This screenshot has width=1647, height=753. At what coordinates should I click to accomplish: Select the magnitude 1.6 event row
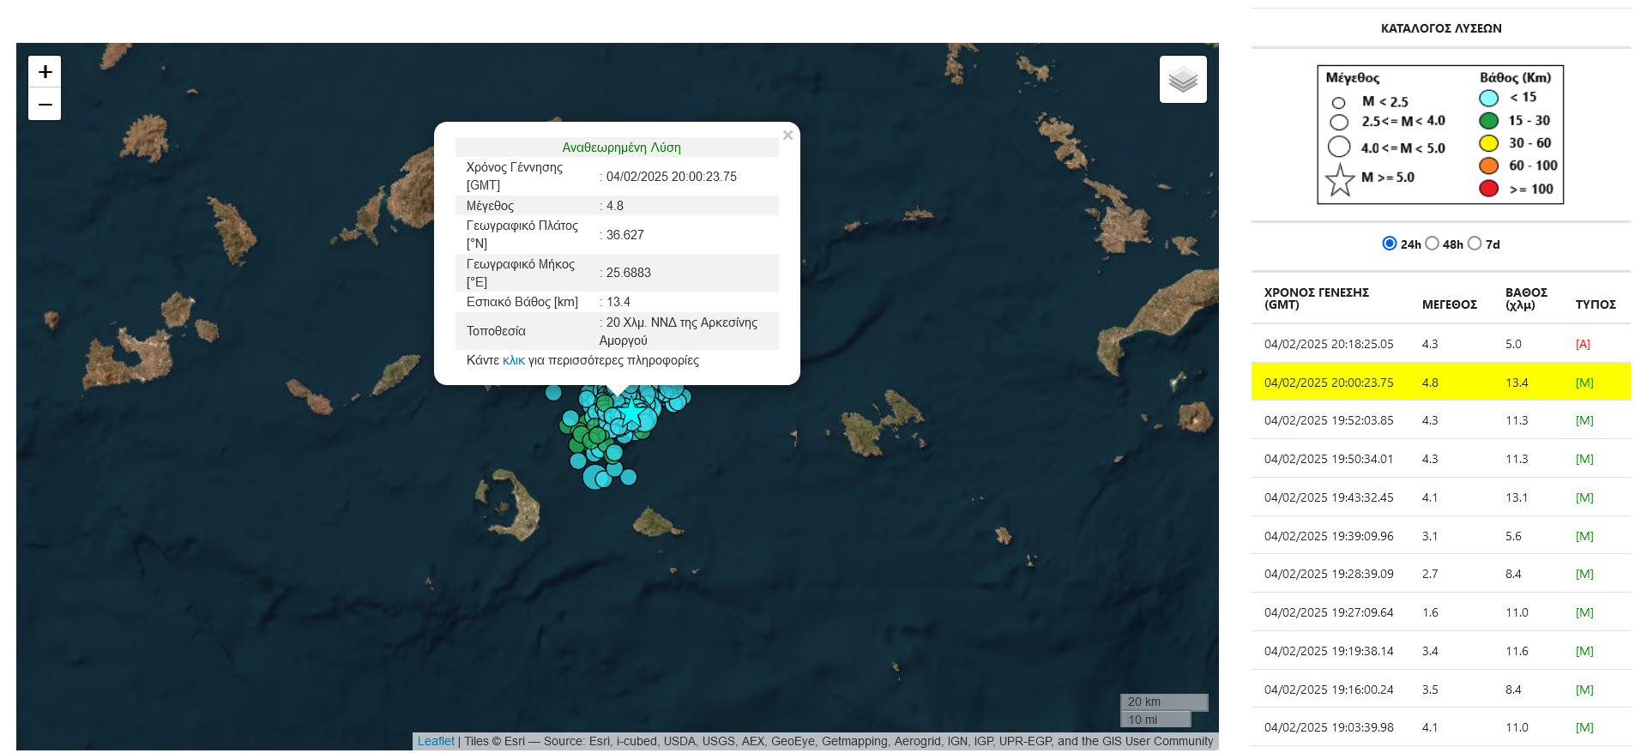[1430, 612]
